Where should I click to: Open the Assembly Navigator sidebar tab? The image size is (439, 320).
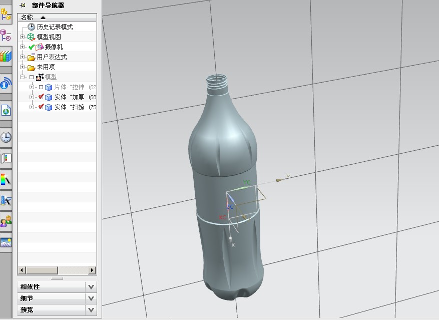pos(6,14)
